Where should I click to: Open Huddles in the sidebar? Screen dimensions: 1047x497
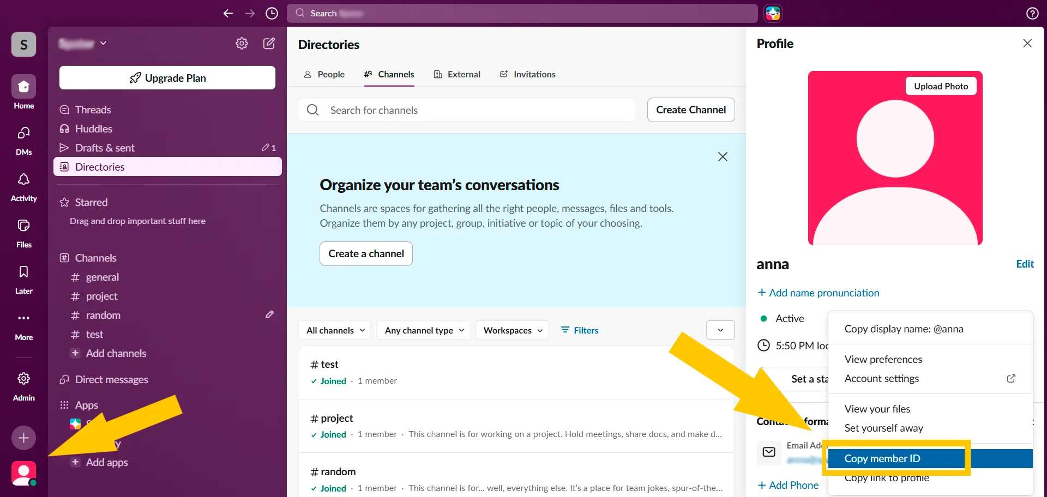click(167, 129)
